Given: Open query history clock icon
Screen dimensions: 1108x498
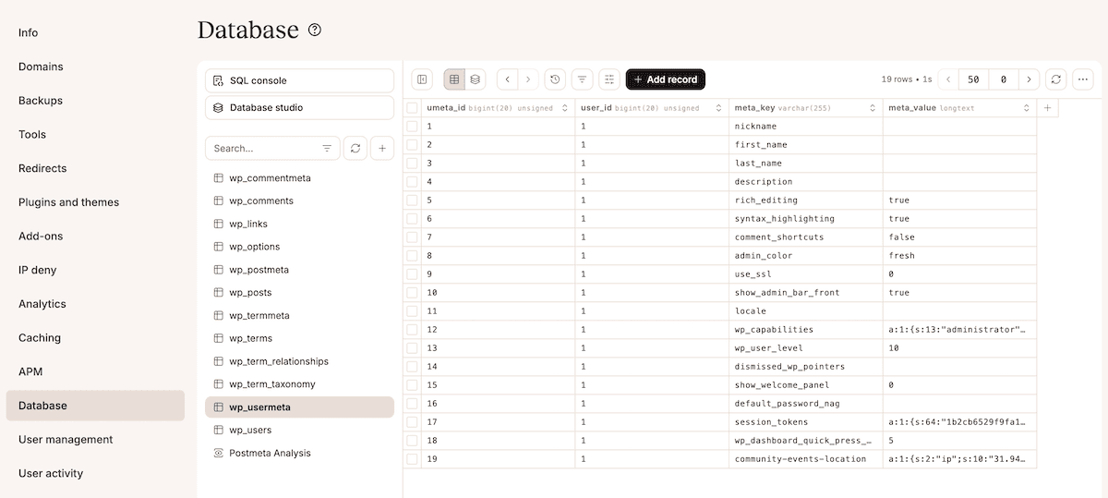Looking at the screenshot, I should (x=555, y=79).
